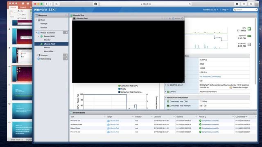Collapse the Navigator panel
Screen dimensions: 262x147
coord(66,16)
